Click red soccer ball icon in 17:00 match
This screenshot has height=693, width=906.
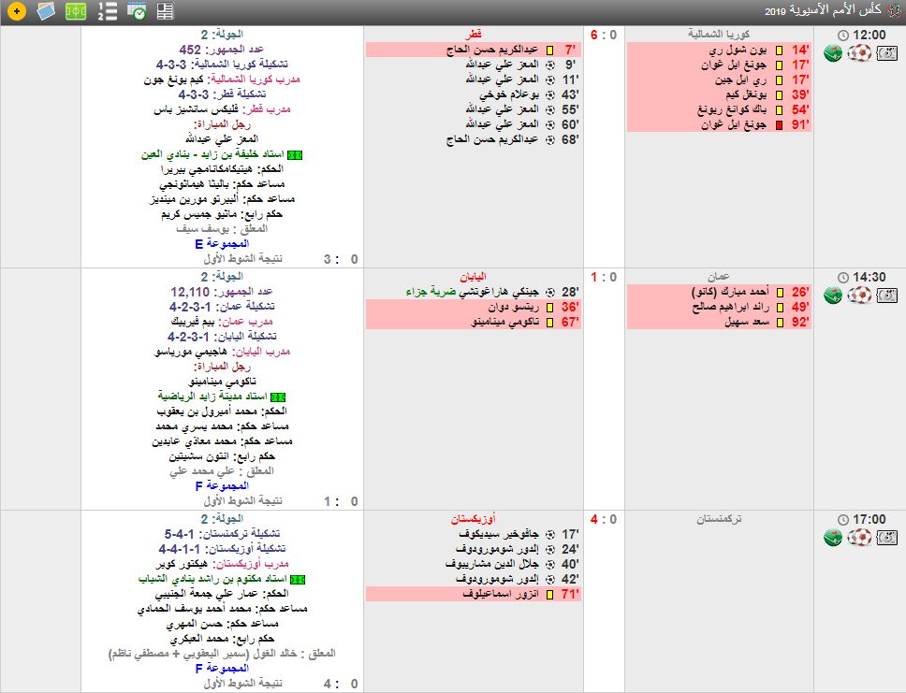pyautogui.click(x=859, y=537)
